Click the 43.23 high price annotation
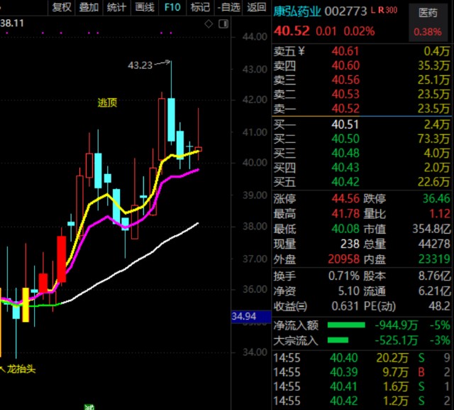The height and width of the screenshot is (410, 454). pyautogui.click(x=140, y=65)
